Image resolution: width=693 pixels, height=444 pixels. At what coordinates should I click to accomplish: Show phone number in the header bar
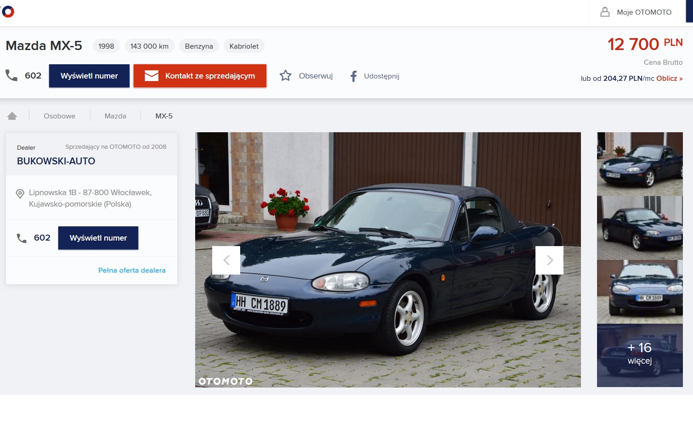tap(89, 76)
